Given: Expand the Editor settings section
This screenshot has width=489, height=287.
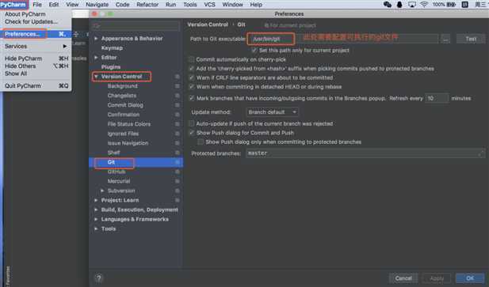Looking at the screenshot, I should (x=96, y=58).
